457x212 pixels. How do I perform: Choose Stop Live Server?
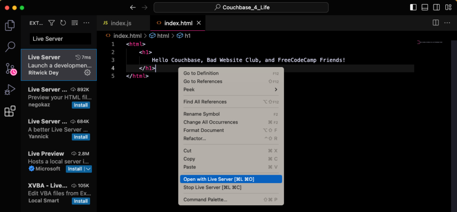[231, 187]
